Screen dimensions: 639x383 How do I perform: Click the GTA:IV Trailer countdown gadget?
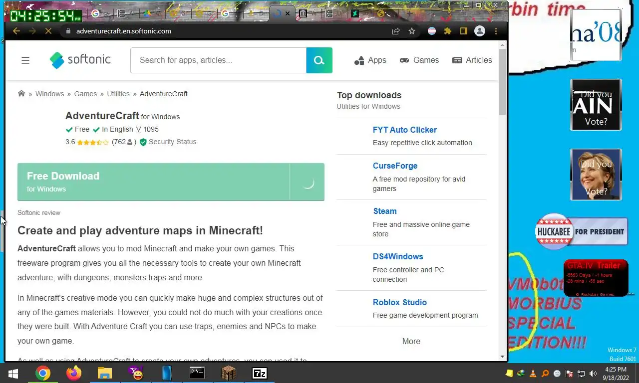click(x=596, y=278)
